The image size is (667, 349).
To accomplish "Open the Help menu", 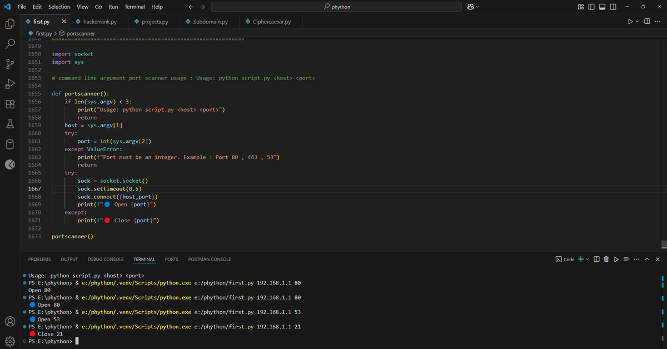I will point(157,7).
